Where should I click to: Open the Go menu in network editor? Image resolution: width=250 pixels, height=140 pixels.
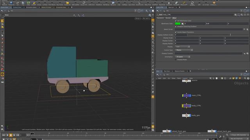[169, 79]
